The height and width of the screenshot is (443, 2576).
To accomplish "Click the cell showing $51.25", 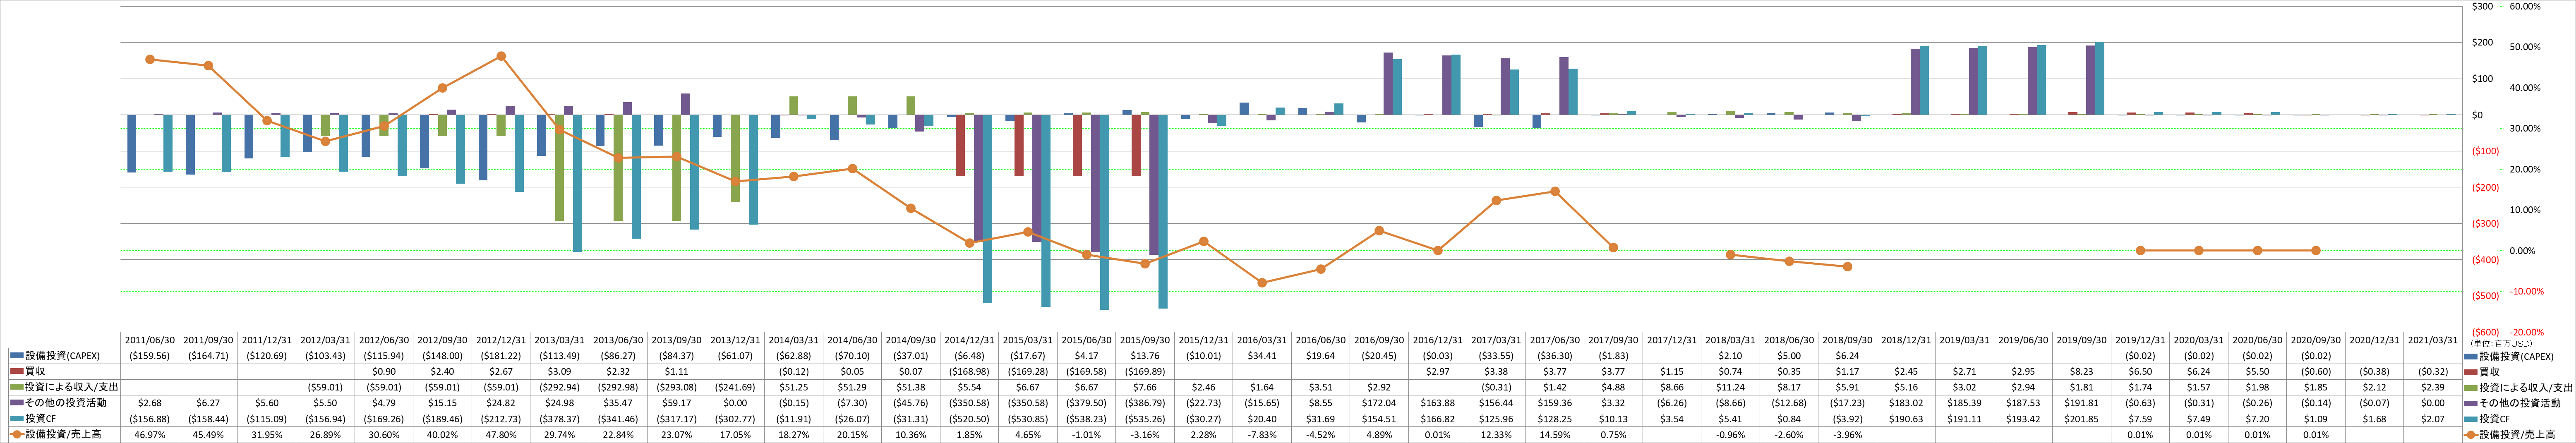I will [793, 388].
